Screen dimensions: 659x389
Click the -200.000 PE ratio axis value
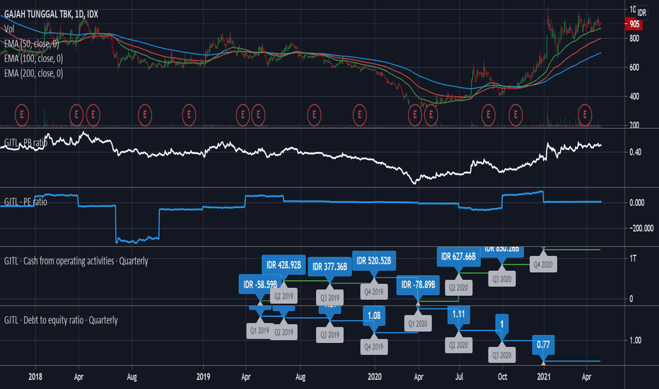pyautogui.click(x=641, y=228)
